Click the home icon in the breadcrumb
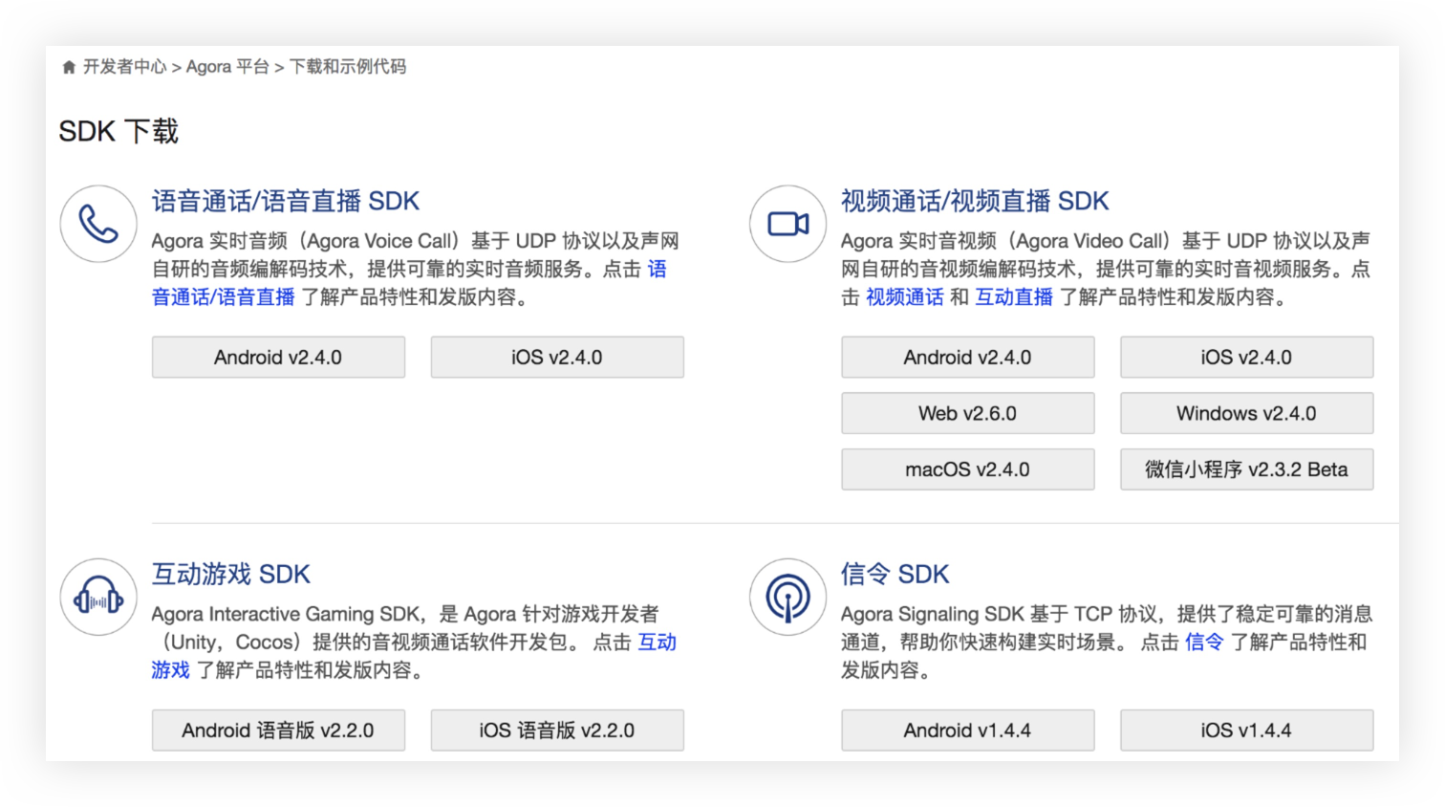1445x807 pixels. pyautogui.click(x=69, y=67)
